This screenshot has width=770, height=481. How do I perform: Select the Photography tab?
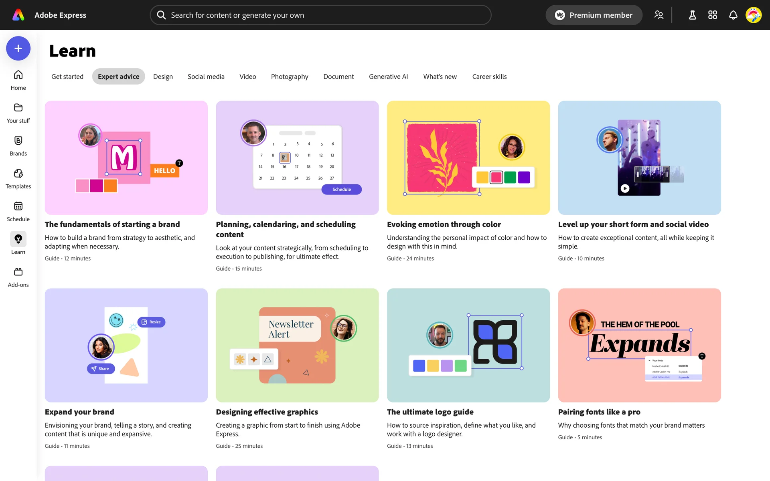[290, 77]
